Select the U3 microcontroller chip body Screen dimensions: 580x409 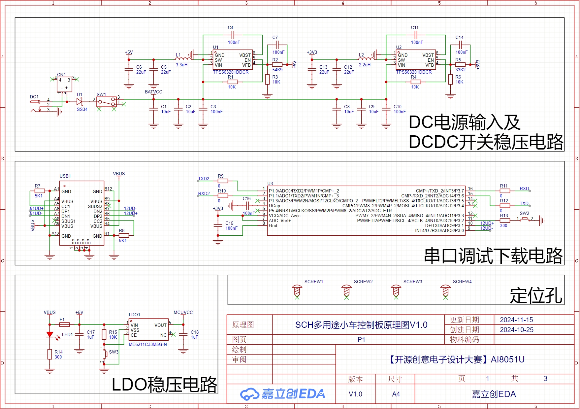coord(366,210)
